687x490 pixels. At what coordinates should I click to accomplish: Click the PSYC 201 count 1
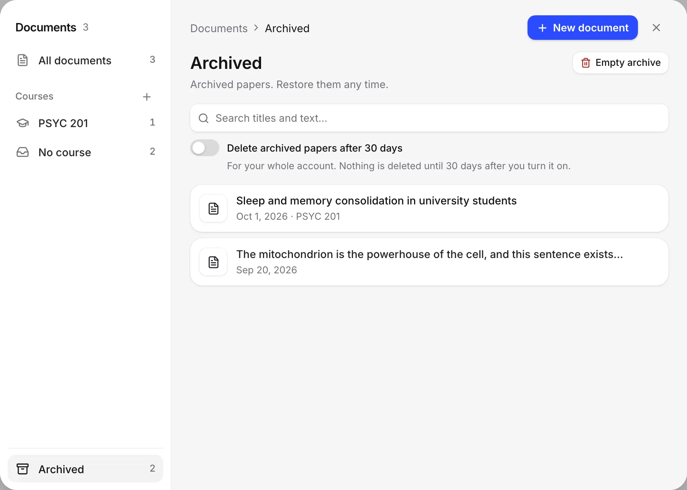point(153,122)
